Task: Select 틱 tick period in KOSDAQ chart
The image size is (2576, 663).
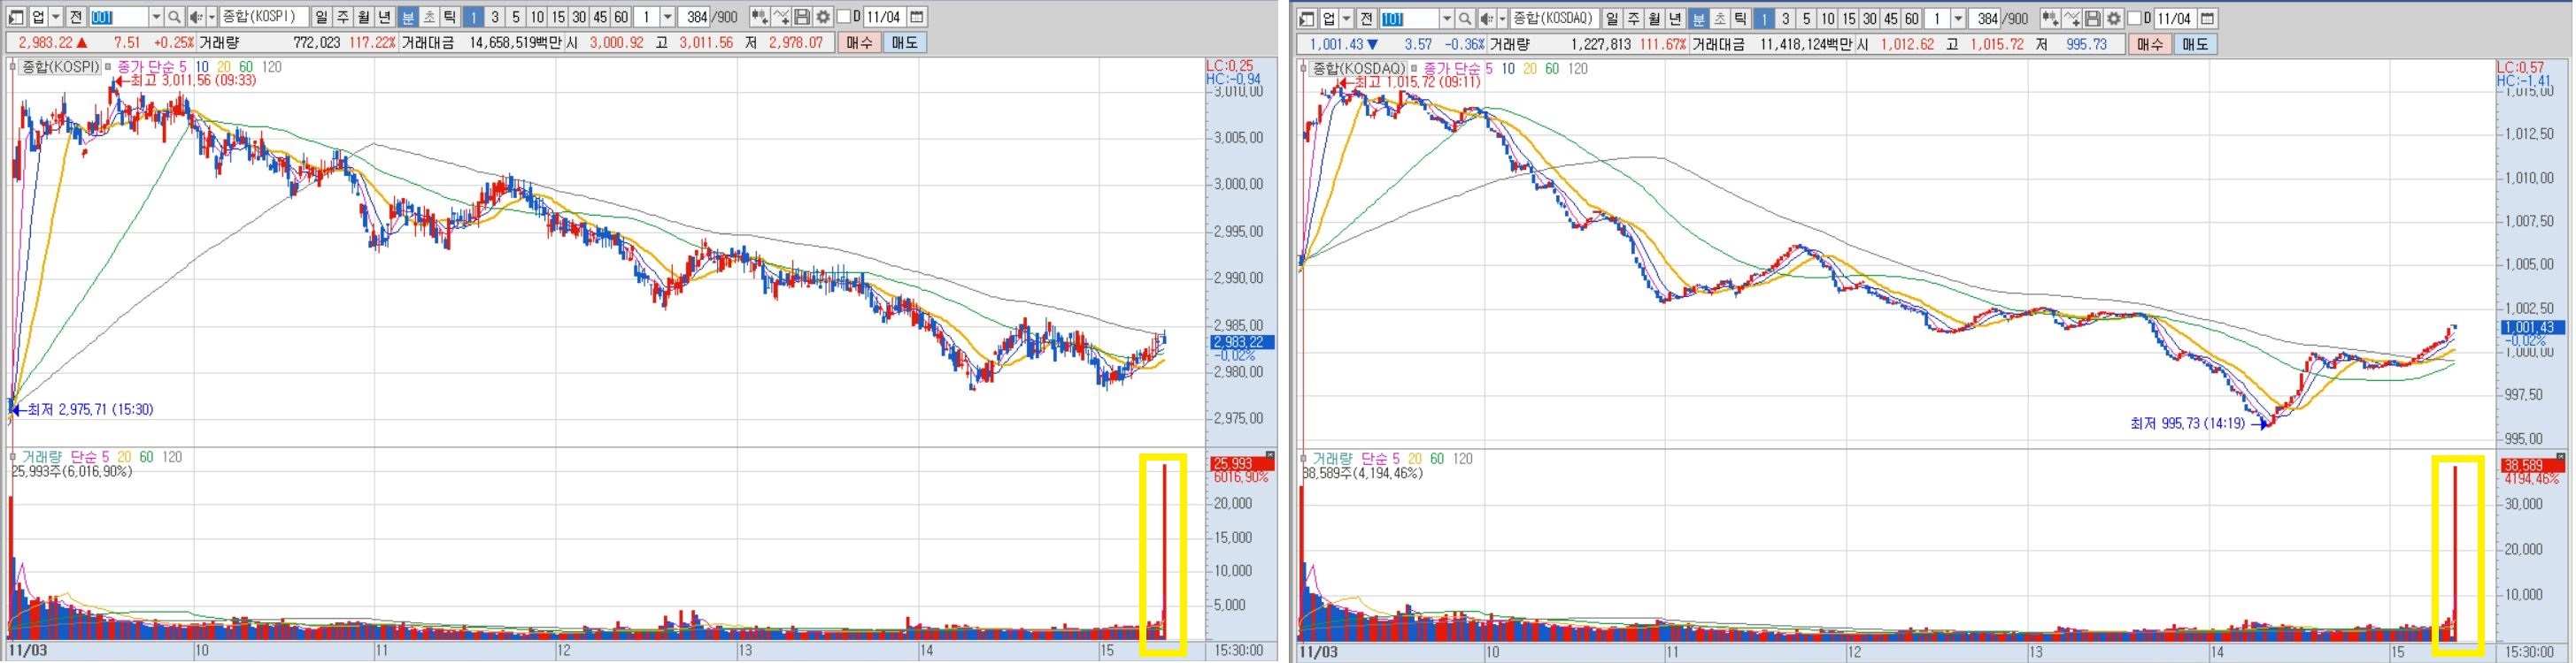Action: pyautogui.click(x=1741, y=18)
